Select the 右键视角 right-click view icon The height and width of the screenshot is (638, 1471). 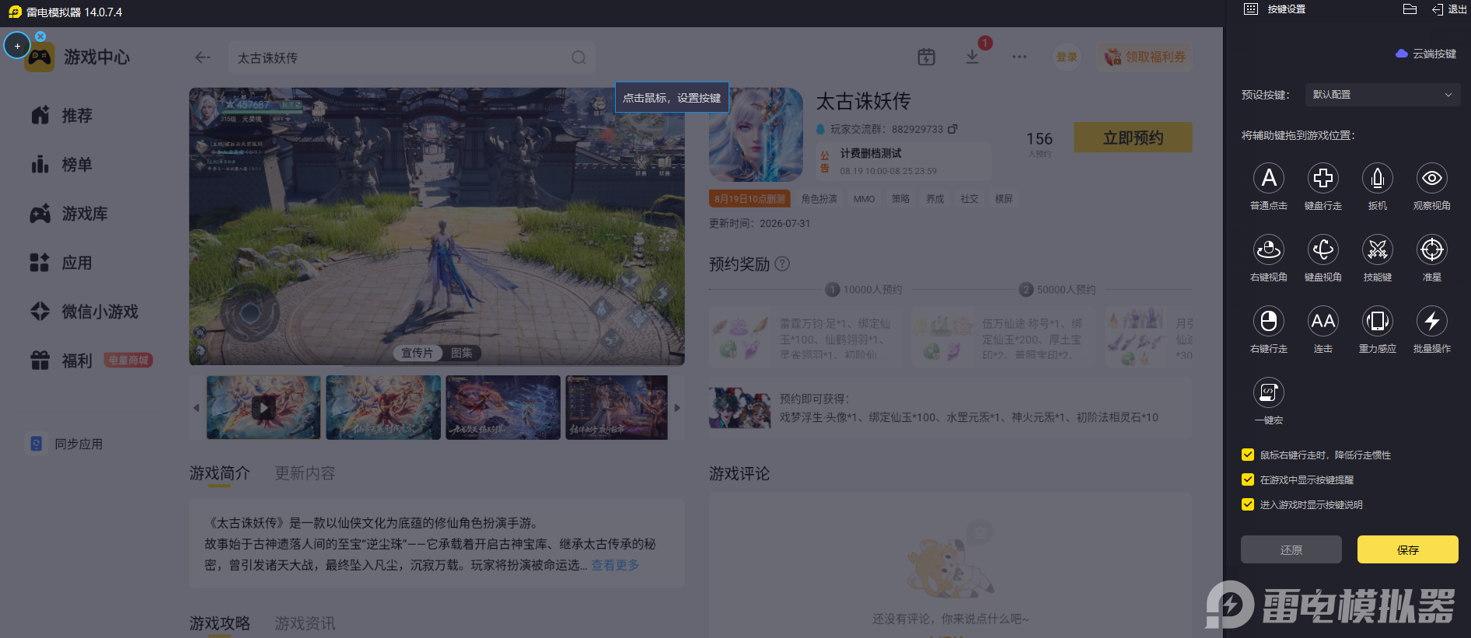pyautogui.click(x=1269, y=249)
